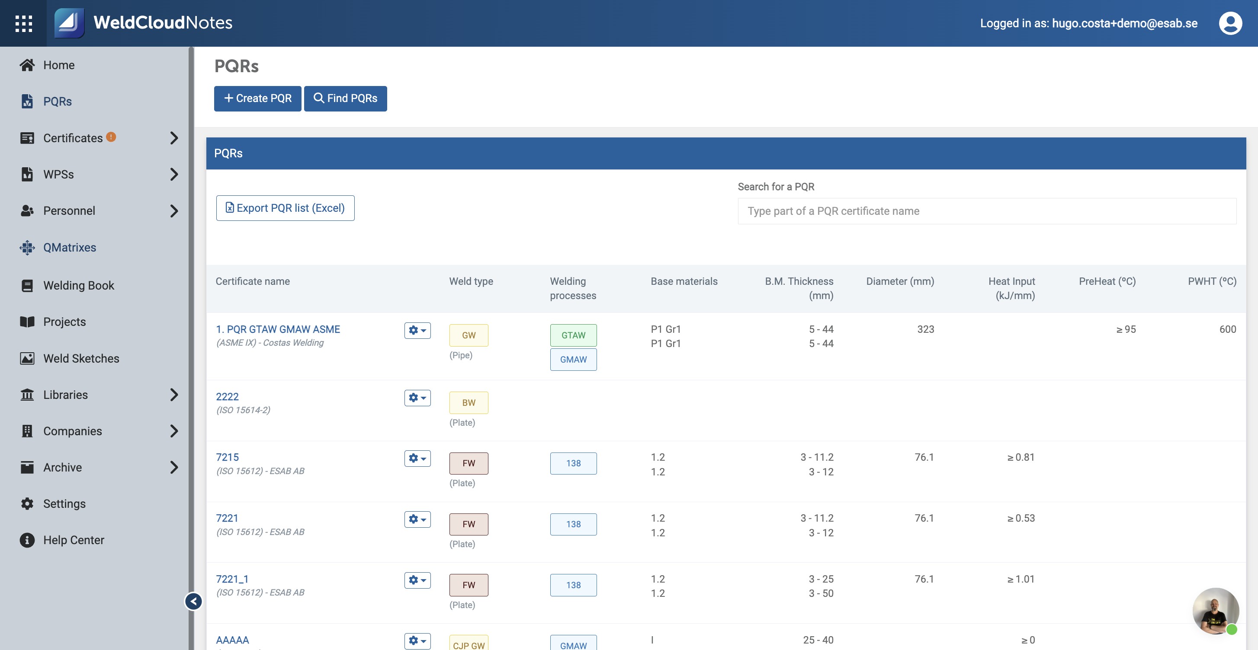Expand the Personnel submenu chevron
Viewport: 1258px width, 650px height.
click(x=174, y=211)
